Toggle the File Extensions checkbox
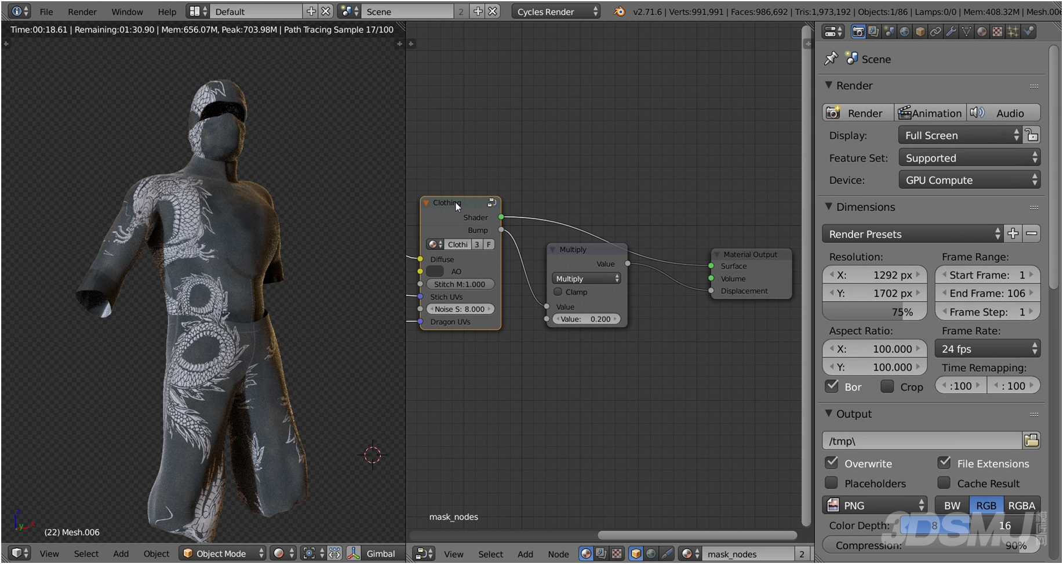This screenshot has height=564, width=1063. click(x=945, y=463)
